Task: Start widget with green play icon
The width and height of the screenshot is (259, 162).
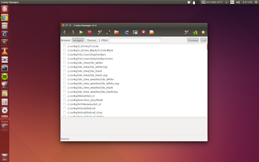Action: 81,32
